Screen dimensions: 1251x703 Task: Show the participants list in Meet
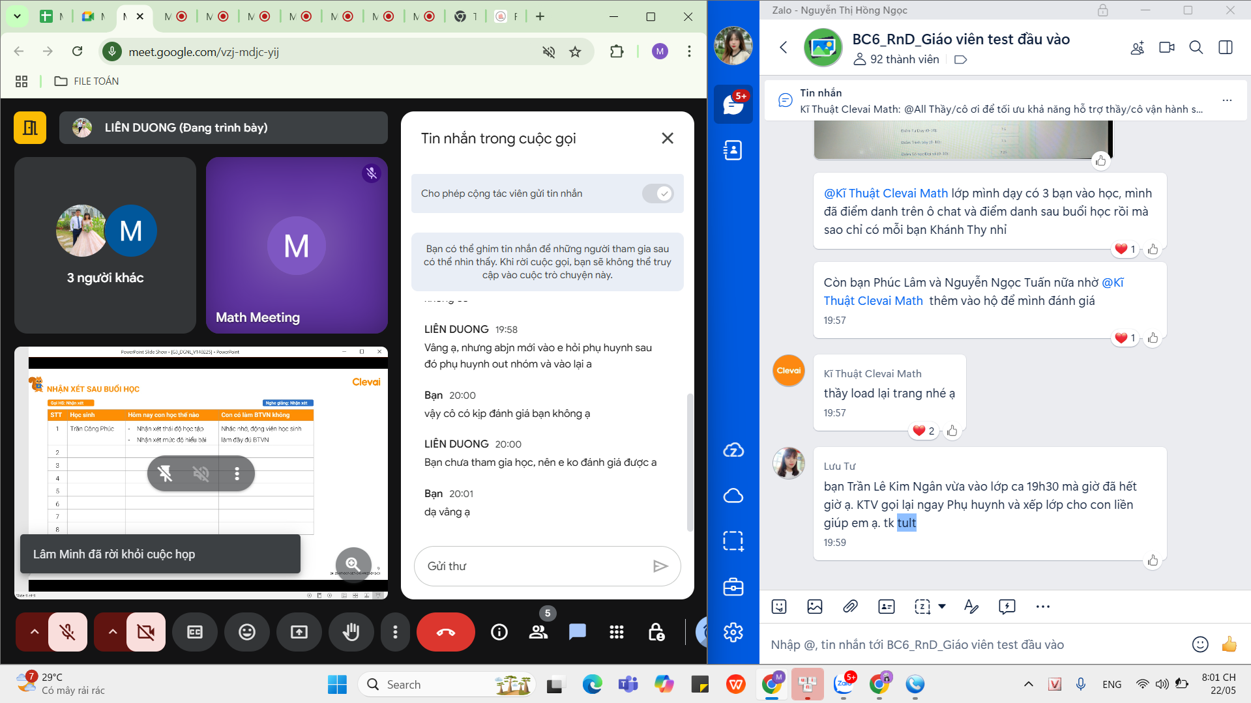click(538, 632)
